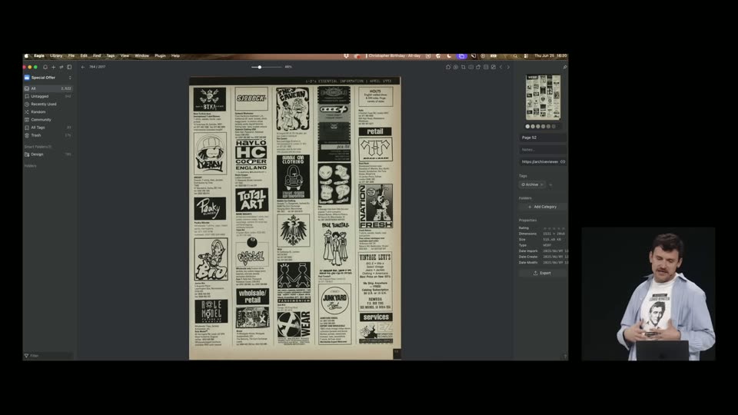Click the Notes field in inspector
The image size is (738, 415).
544,150
